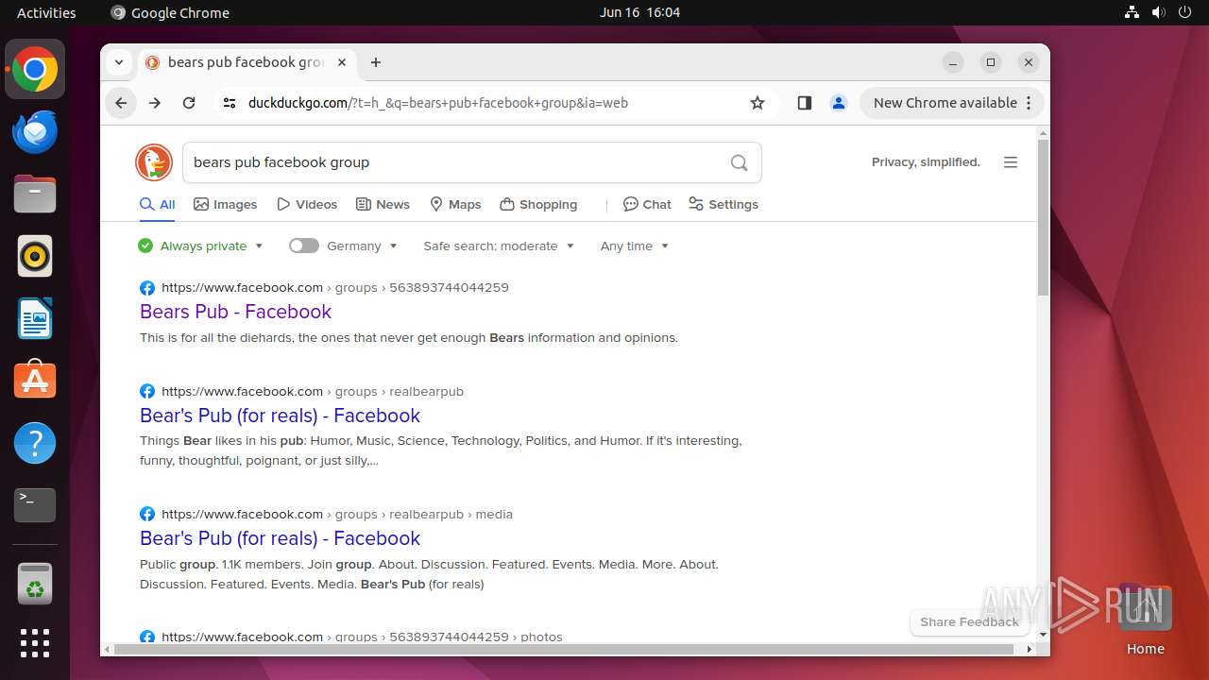Click Google Chrome icon in dock
This screenshot has height=680, width=1209.
[35, 69]
